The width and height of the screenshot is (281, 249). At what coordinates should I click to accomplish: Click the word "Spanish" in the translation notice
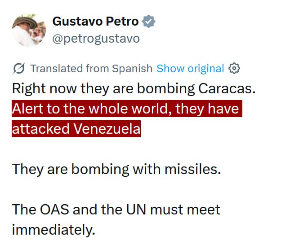pyautogui.click(x=132, y=69)
